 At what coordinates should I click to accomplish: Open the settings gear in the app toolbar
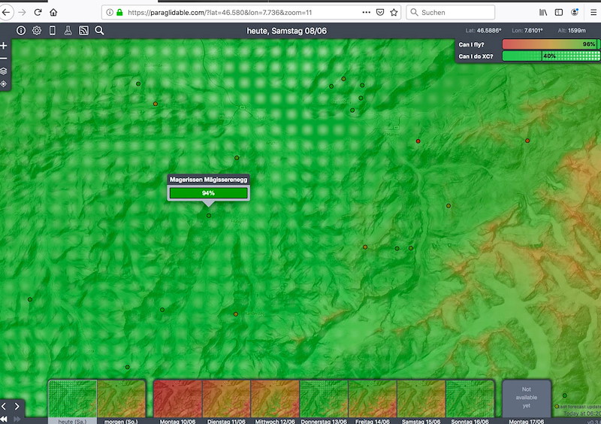(37, 30)
